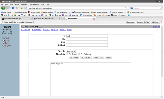This screenshot has width=164, height=99.
Task: Open the Folders link
Action: 46,30
